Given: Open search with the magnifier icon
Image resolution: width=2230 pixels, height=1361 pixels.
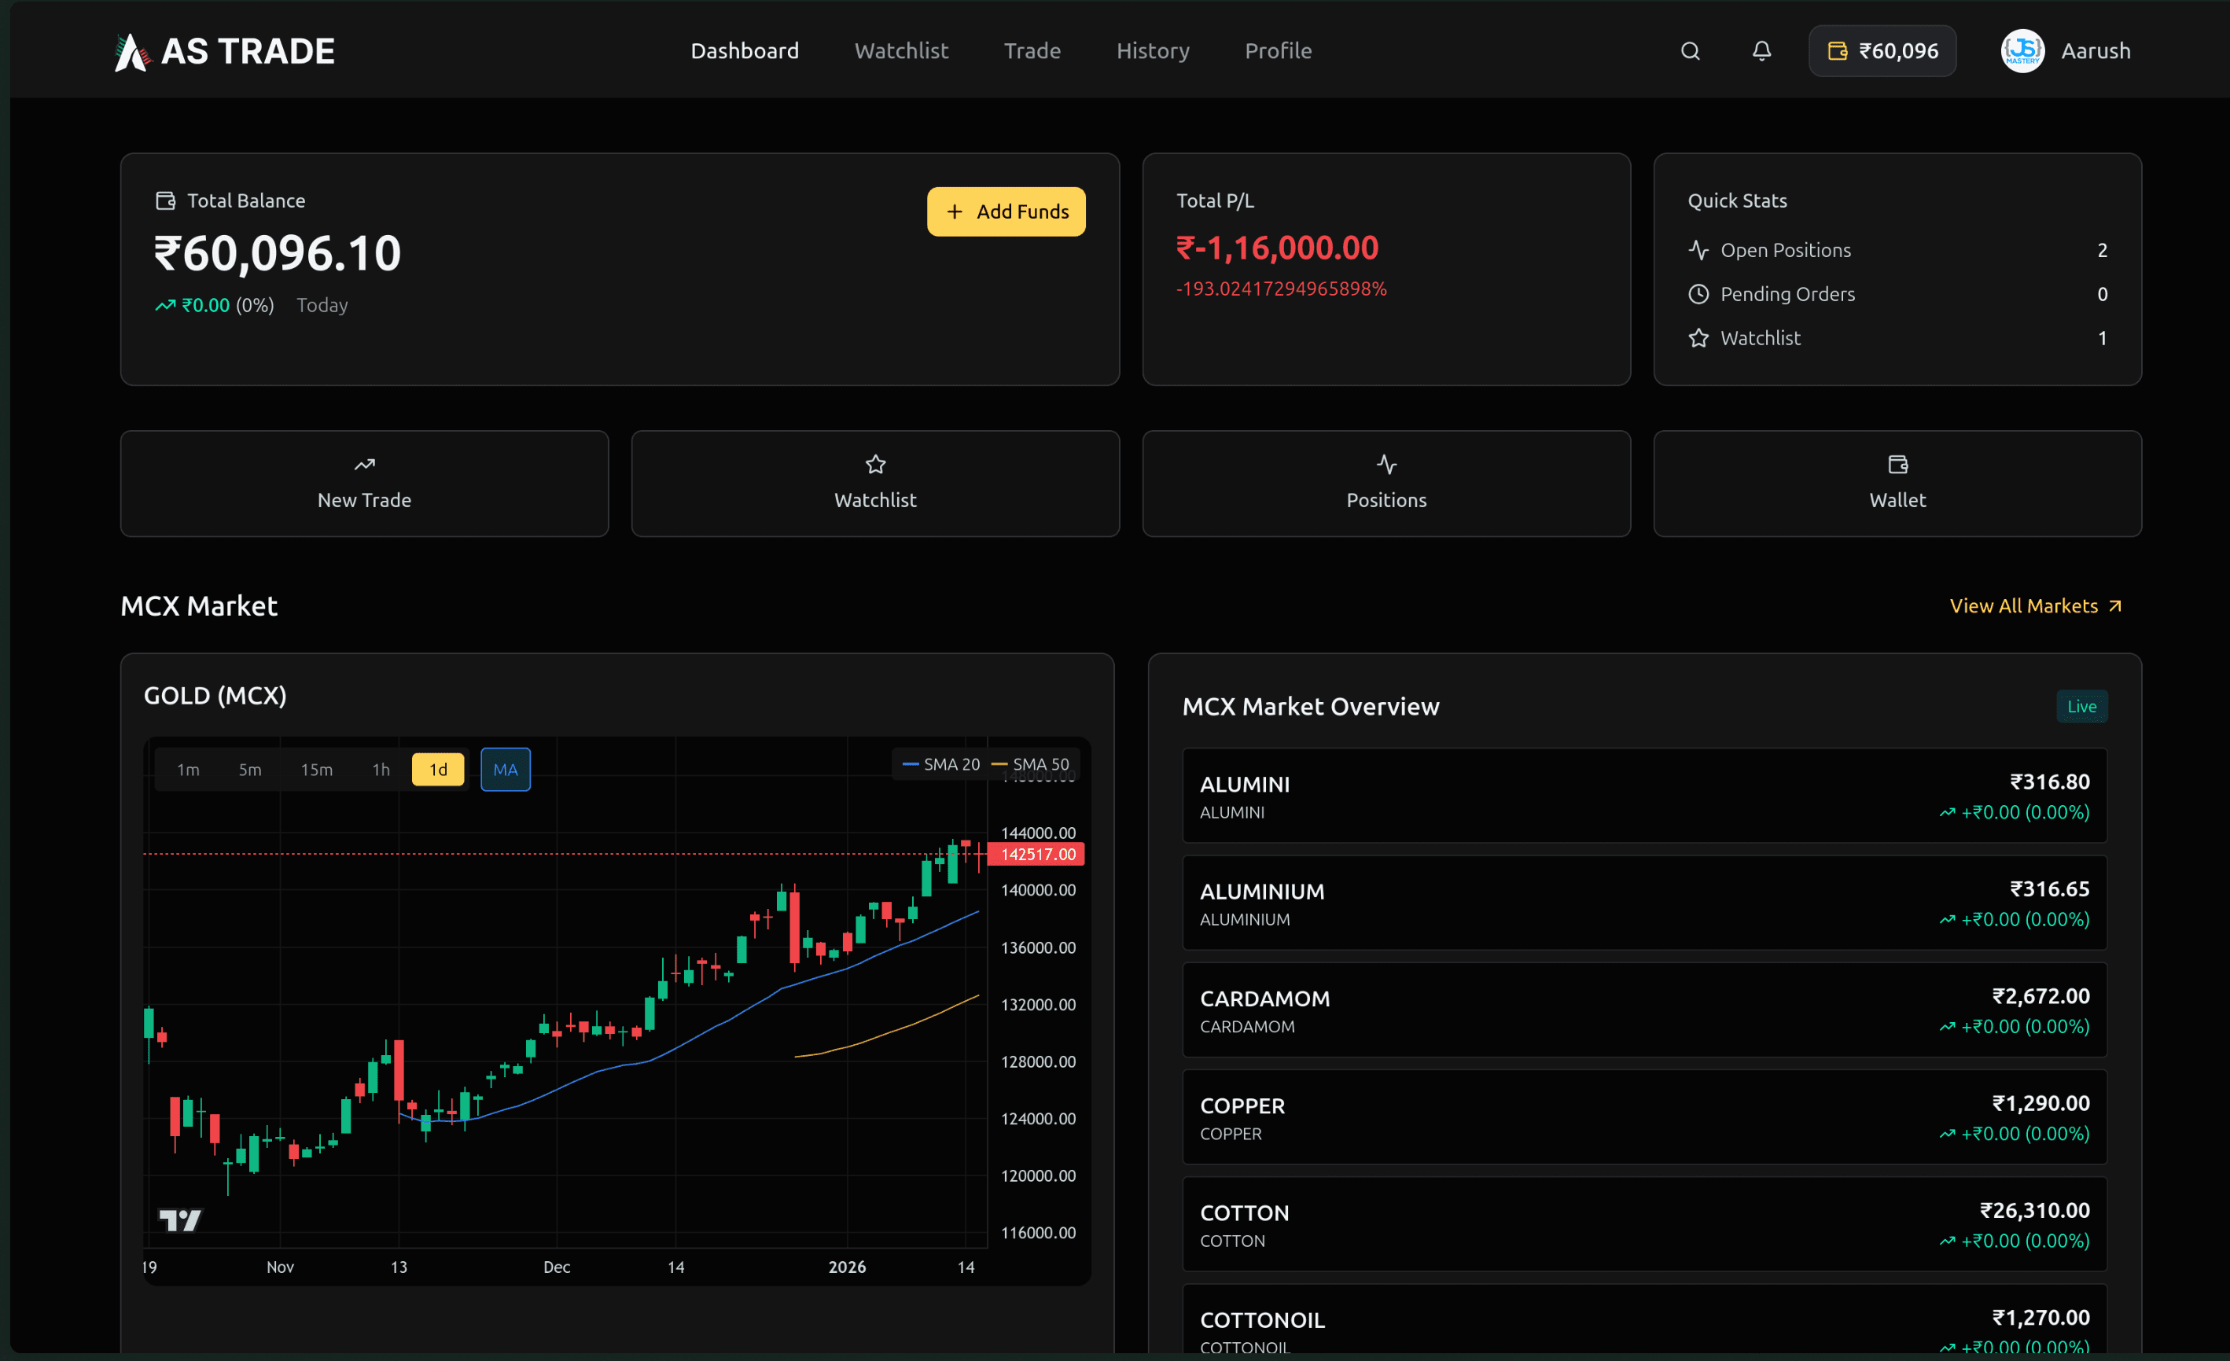Looking at the screenshot, I should point(1689,50).
